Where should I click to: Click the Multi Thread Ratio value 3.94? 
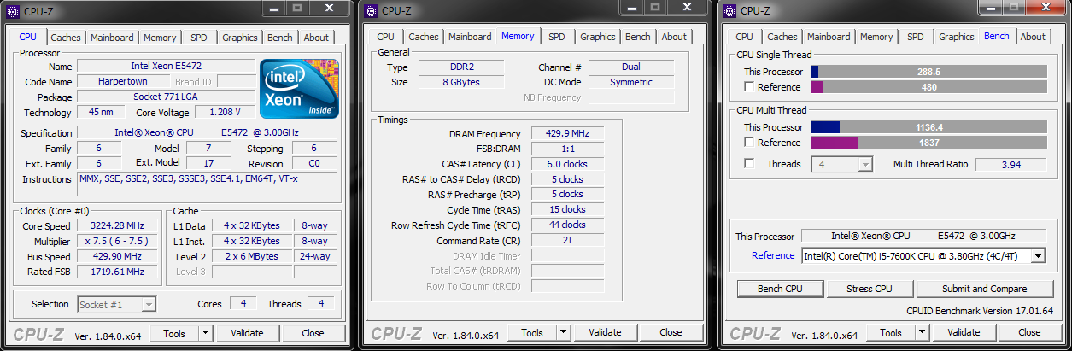pos(1011,164)
